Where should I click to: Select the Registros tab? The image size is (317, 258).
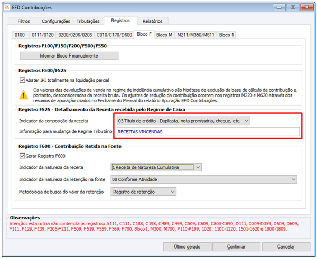point(120,21)
